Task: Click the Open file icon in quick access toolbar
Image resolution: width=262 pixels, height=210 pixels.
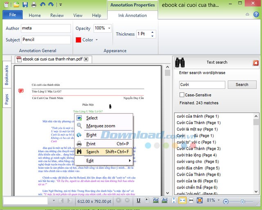Action: click(x=16, y=5)
